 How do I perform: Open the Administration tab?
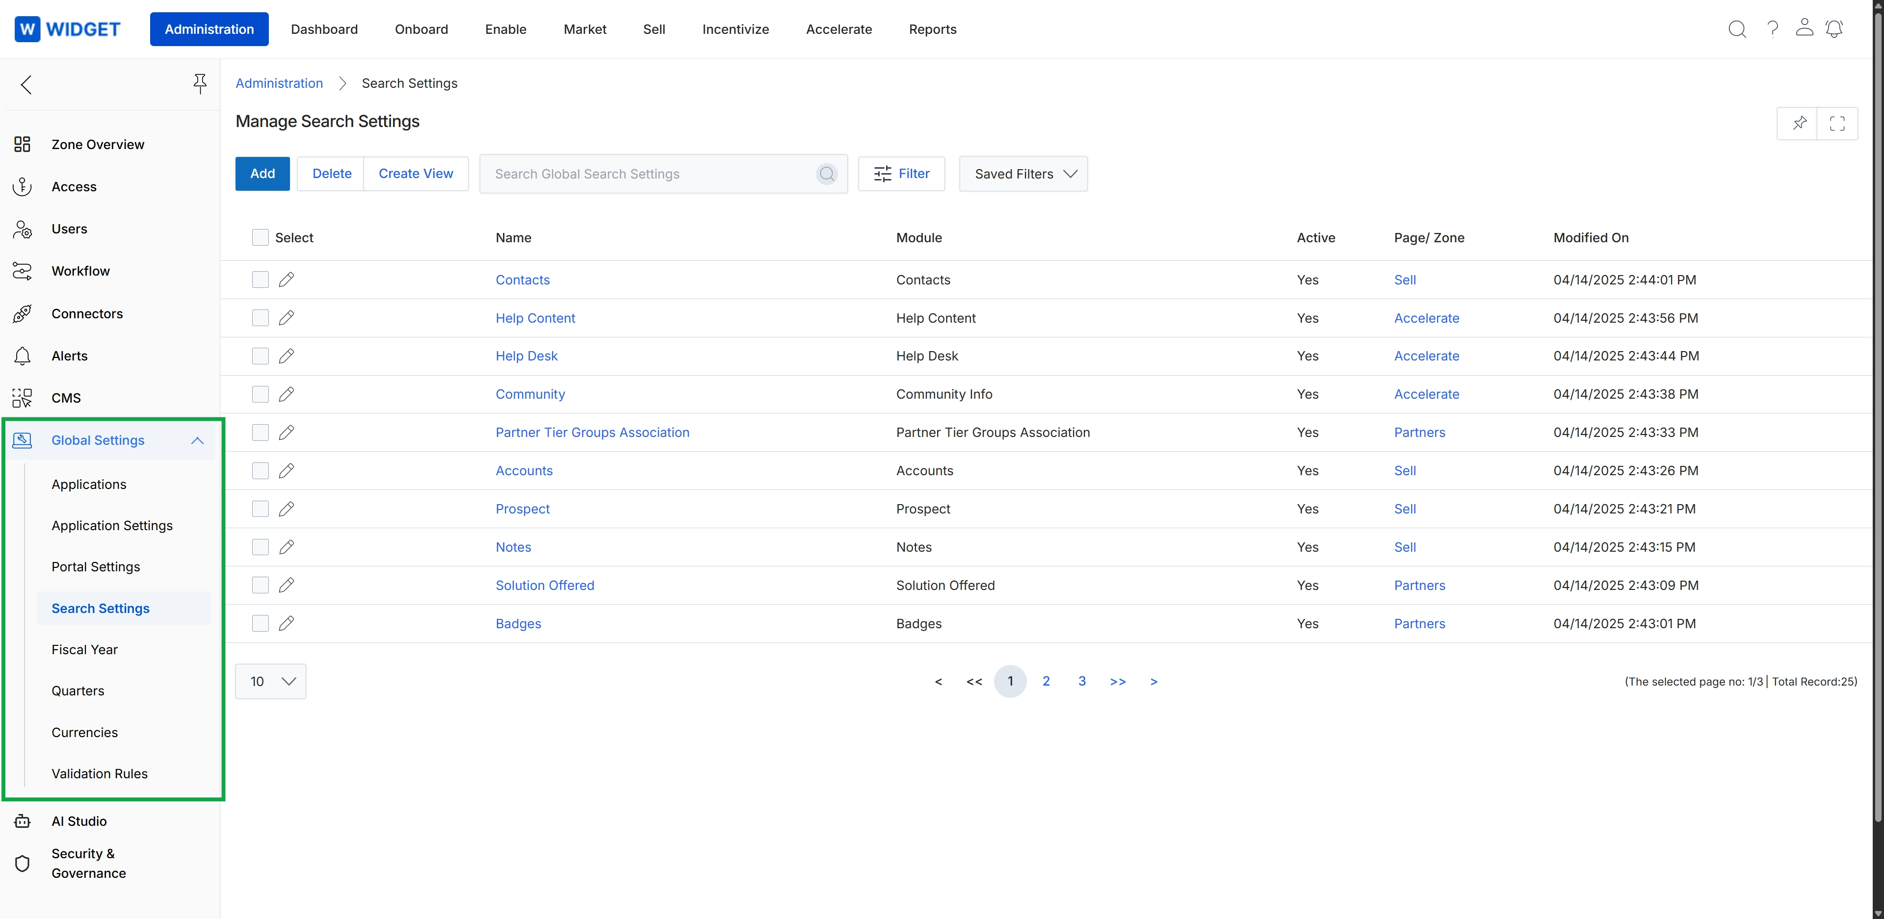click(209, 29)
